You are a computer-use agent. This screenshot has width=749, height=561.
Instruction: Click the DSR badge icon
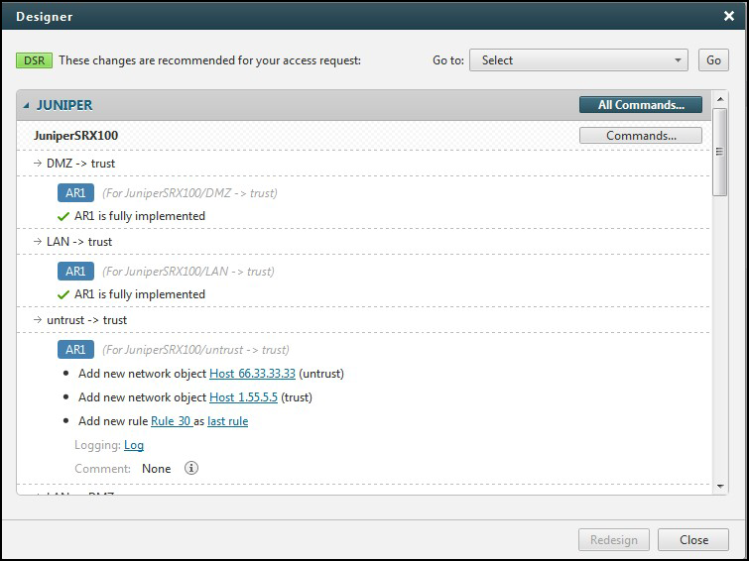35,60
